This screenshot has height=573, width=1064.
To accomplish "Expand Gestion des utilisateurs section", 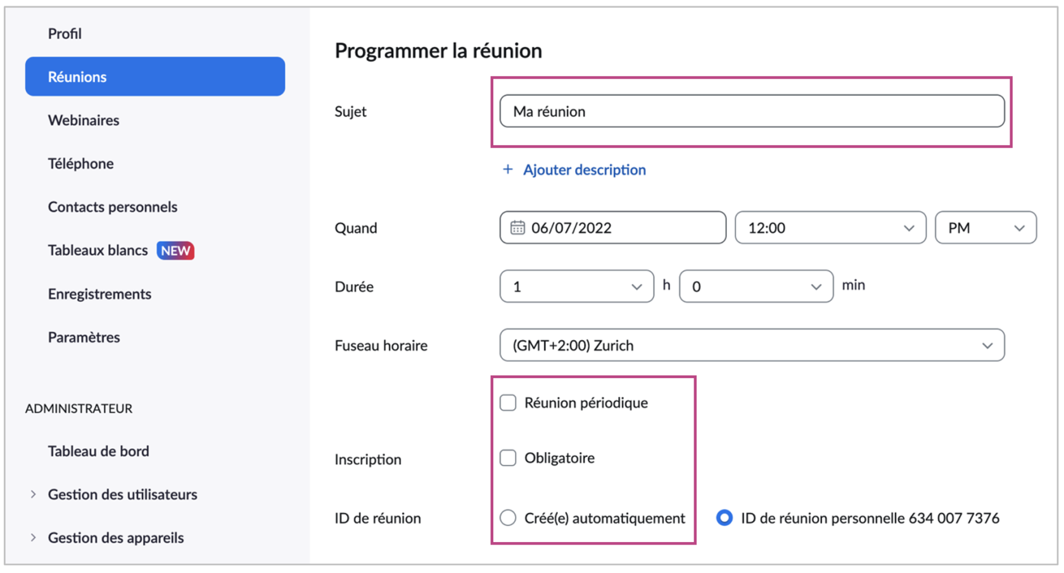I will tap(34, 494).
